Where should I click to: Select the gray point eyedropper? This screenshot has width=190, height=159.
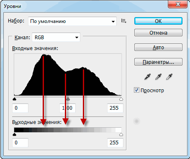158,77
